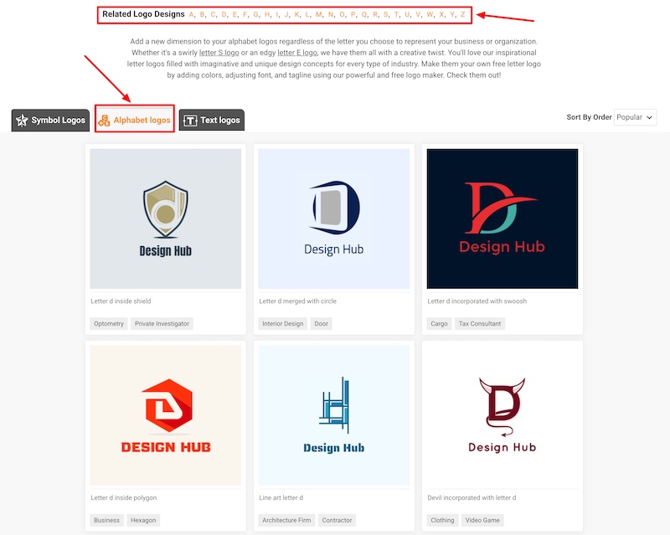Click the letter U related logo link
Screen dimensions: 670x535
[x=407, y=14]
